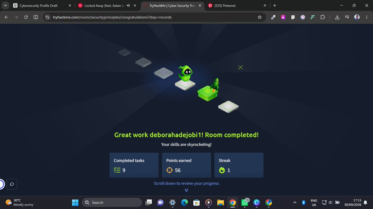Open the Media Player taskbar icon

(x=208, y=202)
